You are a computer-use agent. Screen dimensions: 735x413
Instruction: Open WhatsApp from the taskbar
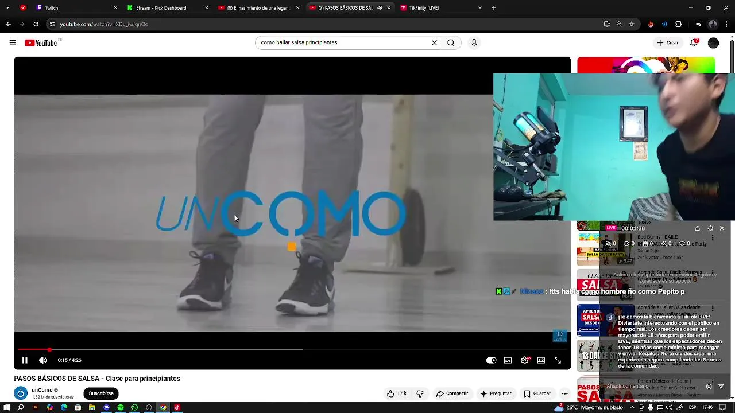pos(134,407)
